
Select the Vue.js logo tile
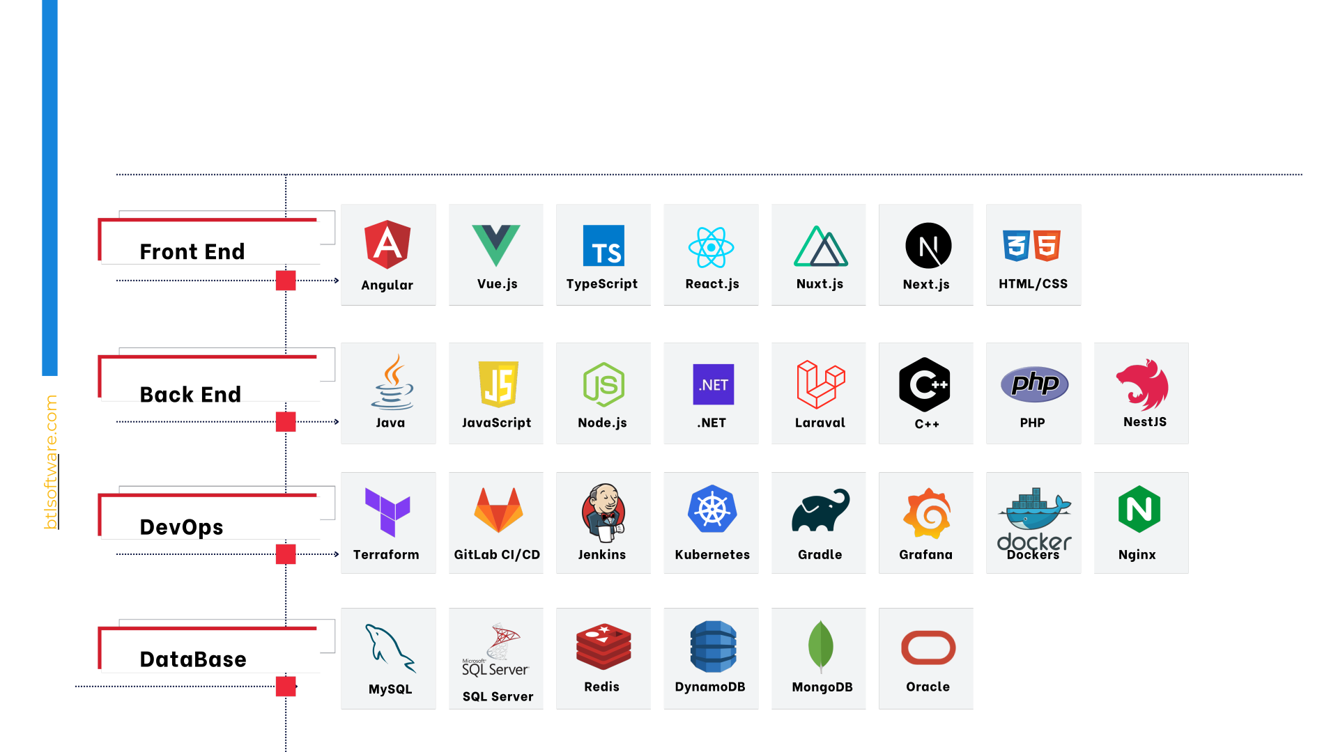[496, 255]
